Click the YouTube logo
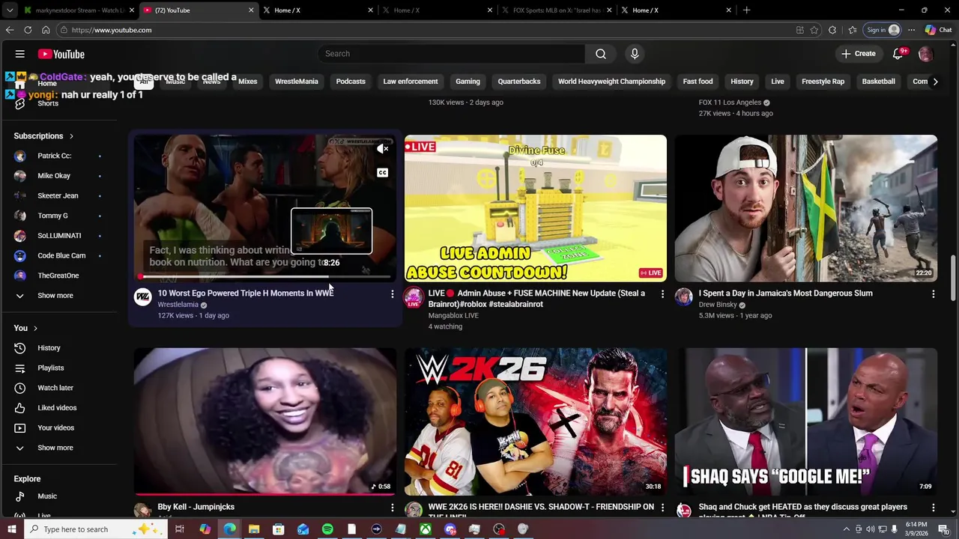The width and height of the screenshot is (959, 539). (61, 54)
